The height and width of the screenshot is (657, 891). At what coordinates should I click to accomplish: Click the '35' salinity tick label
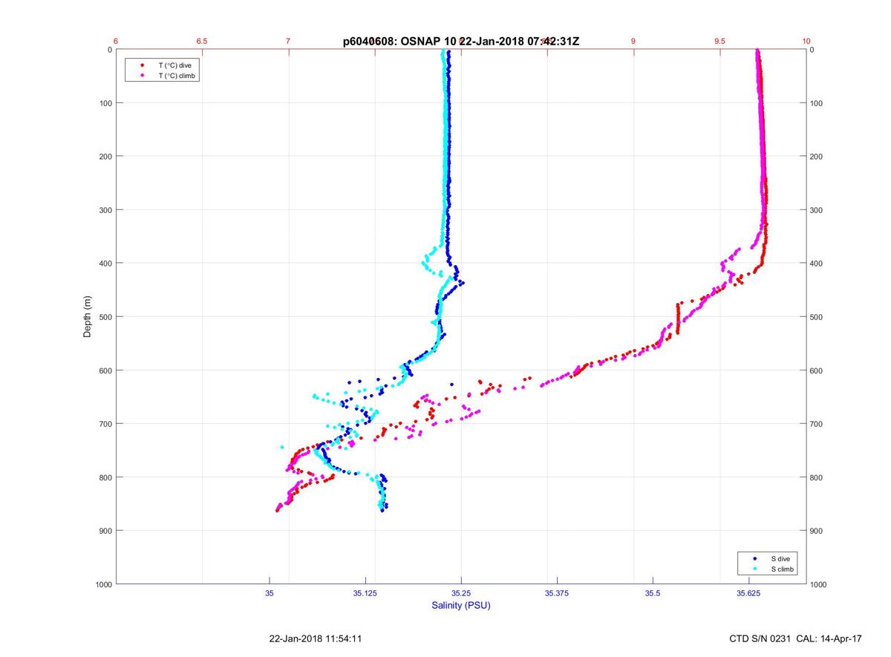coord(270,593)
